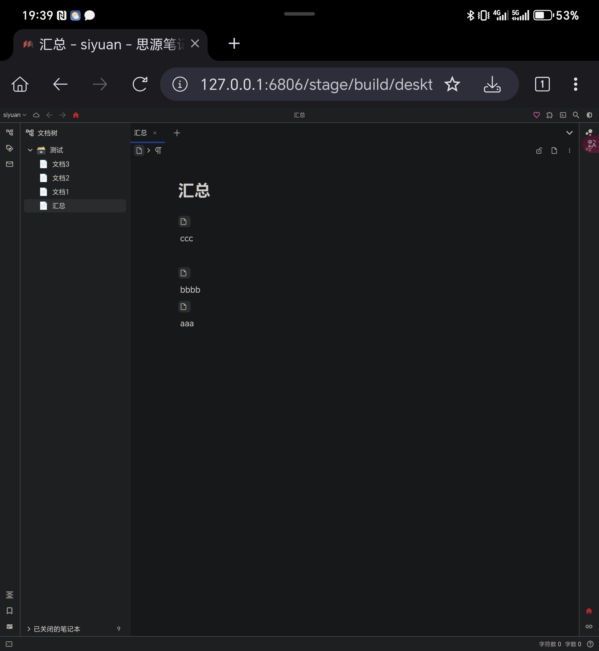The height and width of the screenshot is (651, 599).
Task: Open the outline panel icon
Action: pyautogui.click(x=9, y=595)
